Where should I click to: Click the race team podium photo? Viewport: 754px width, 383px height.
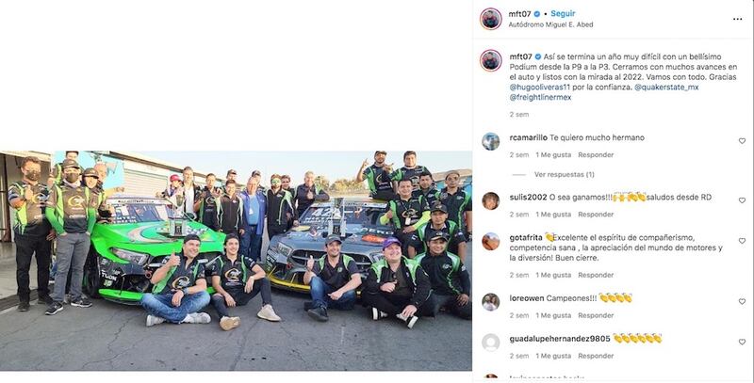tap(236, 261)
